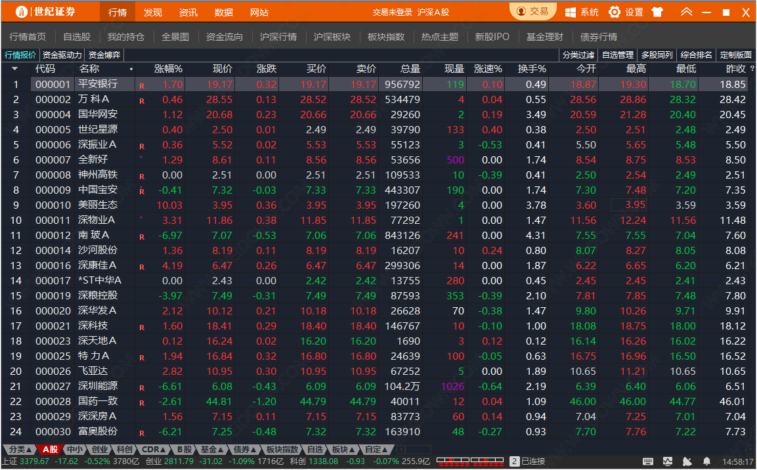Image resolution: width=757 pixels, height=470 pixels.
Task: Sort by the 换手% column header
Action: click(x=532, y=69)
